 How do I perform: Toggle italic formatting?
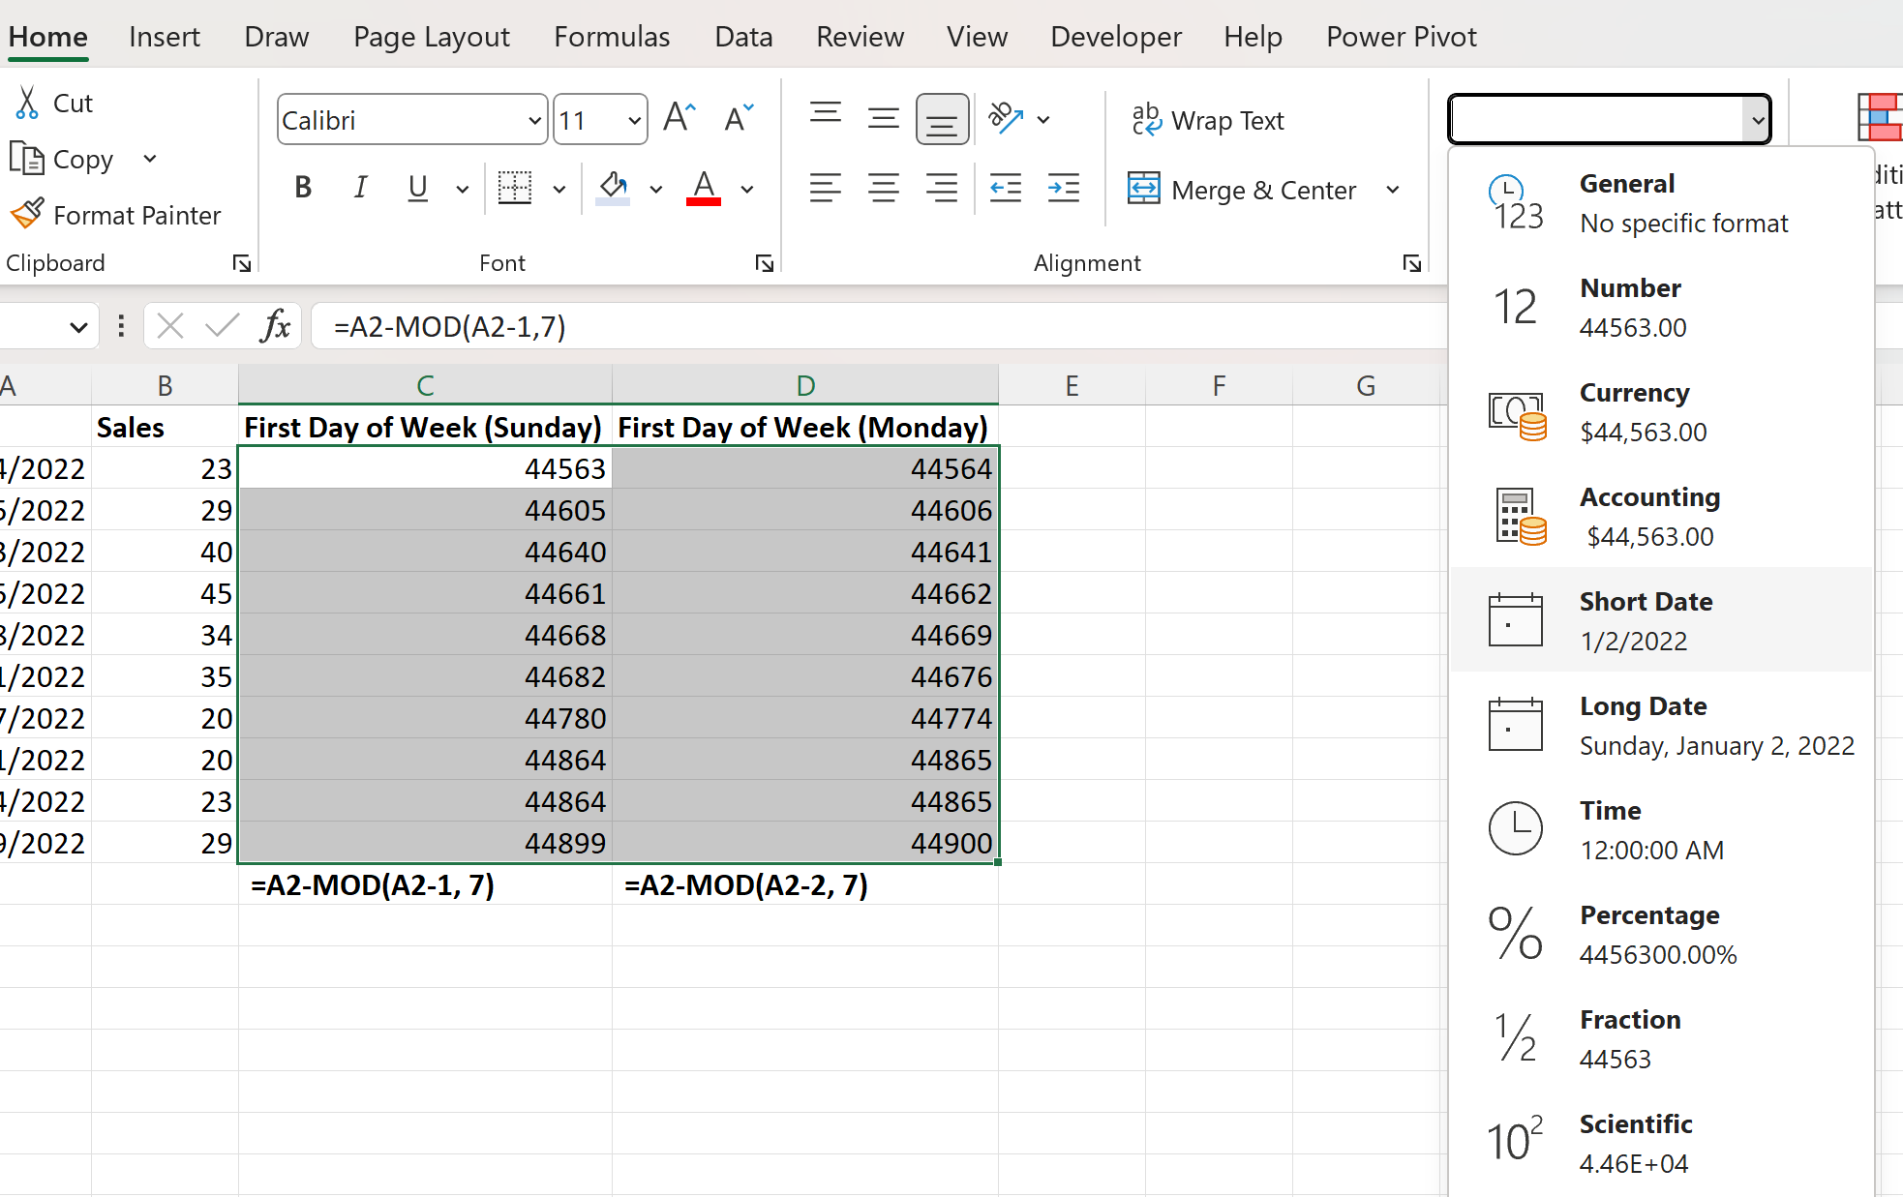(x=360, y=188)
